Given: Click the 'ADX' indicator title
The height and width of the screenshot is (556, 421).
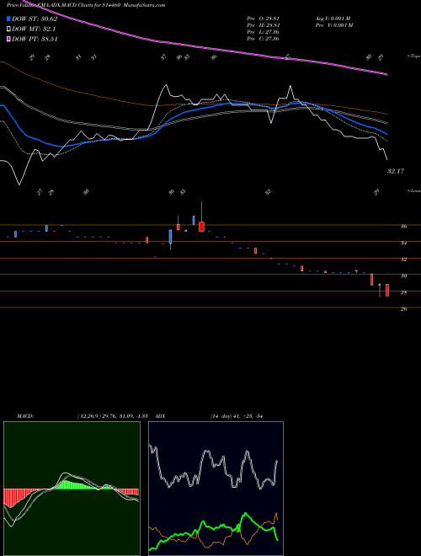Looking at the screenshot, I should tap(161, 415).
